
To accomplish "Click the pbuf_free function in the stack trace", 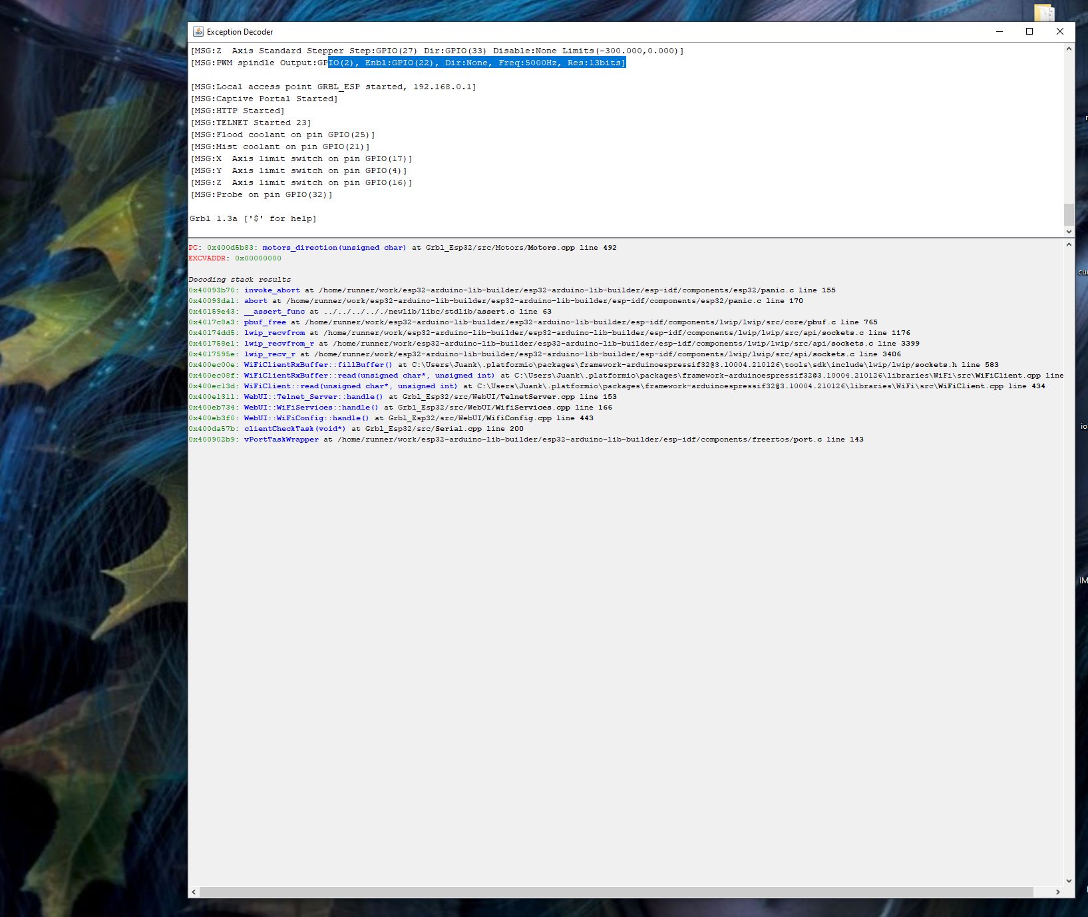I will point(265,322).
